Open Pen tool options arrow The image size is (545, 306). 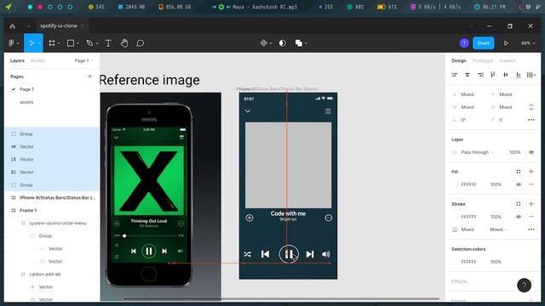click(x=97, y=43)
